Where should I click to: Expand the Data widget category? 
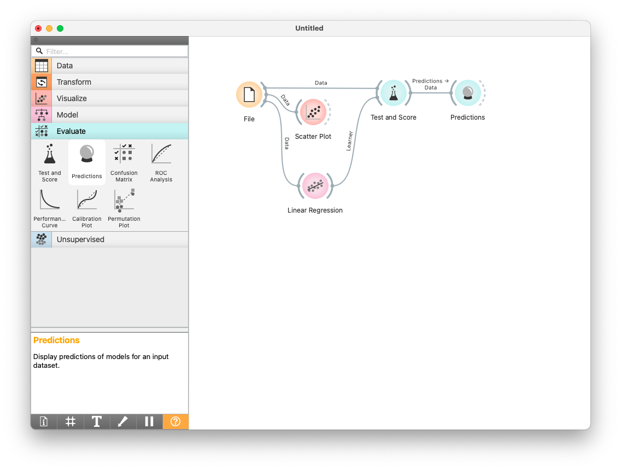(x=110, y=66)
